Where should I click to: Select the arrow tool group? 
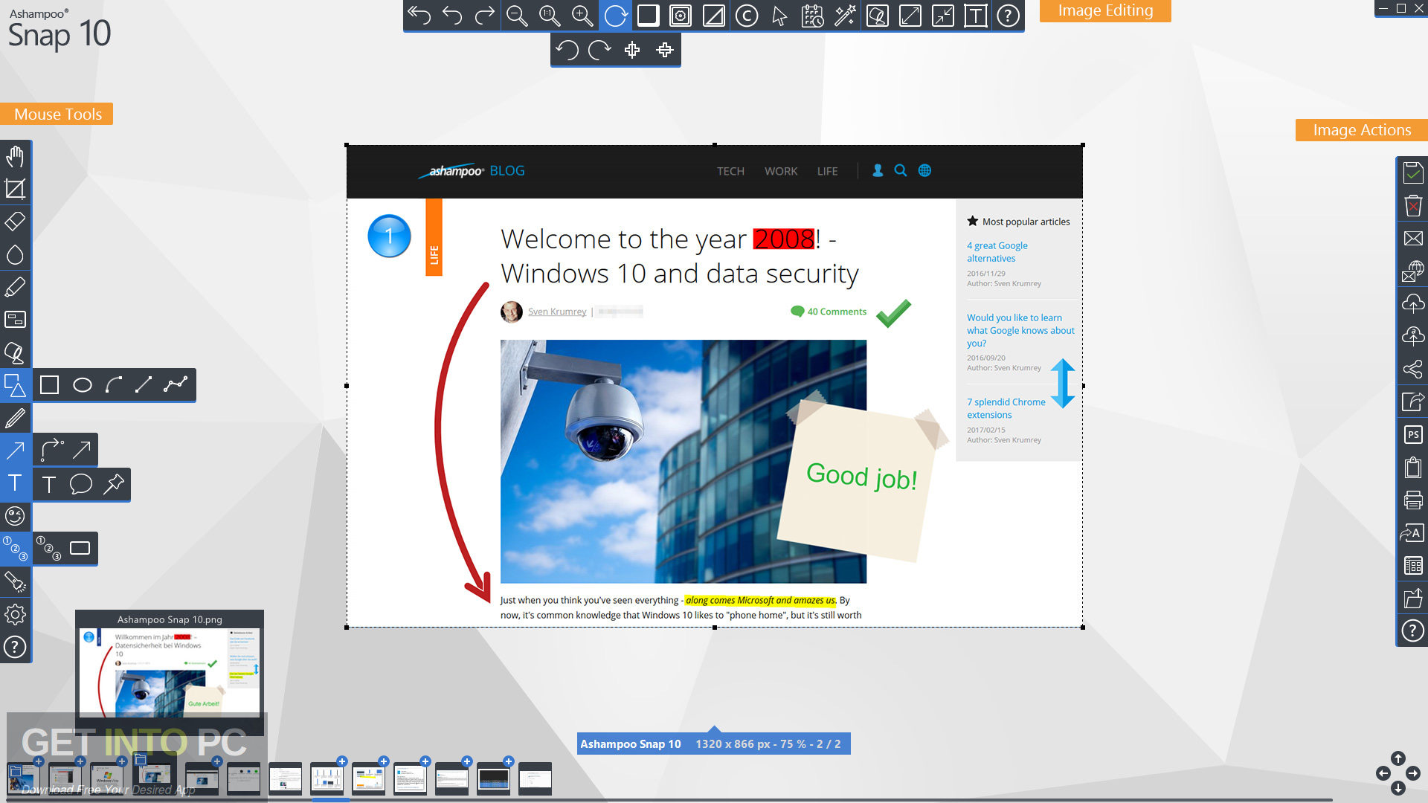(x=15, y=450)
